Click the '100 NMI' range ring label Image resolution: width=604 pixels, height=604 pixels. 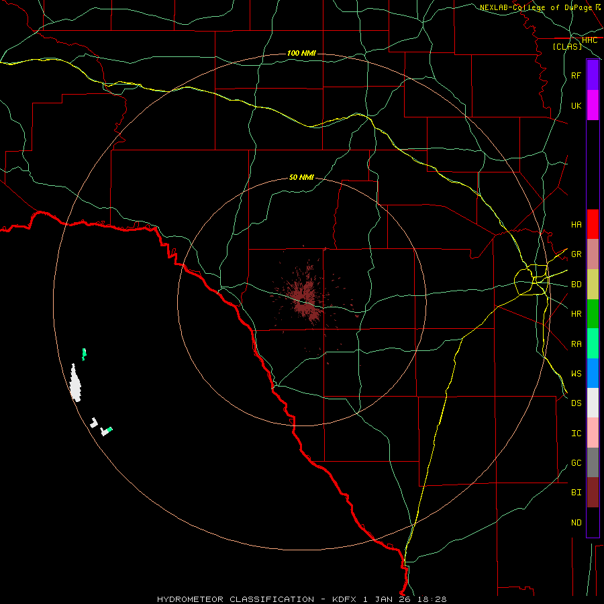(x=301, y=53)
